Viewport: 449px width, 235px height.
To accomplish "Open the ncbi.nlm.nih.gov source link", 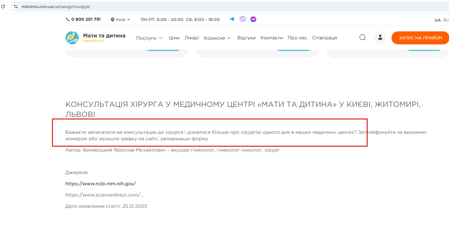I will coord(100,184).
